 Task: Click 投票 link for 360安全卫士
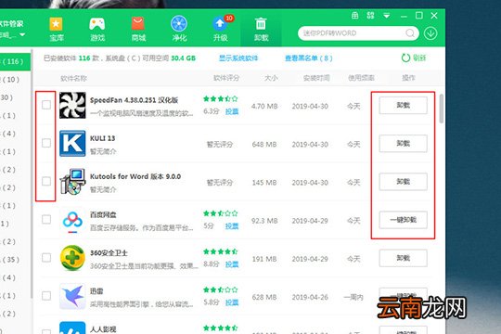click(232, 264)
